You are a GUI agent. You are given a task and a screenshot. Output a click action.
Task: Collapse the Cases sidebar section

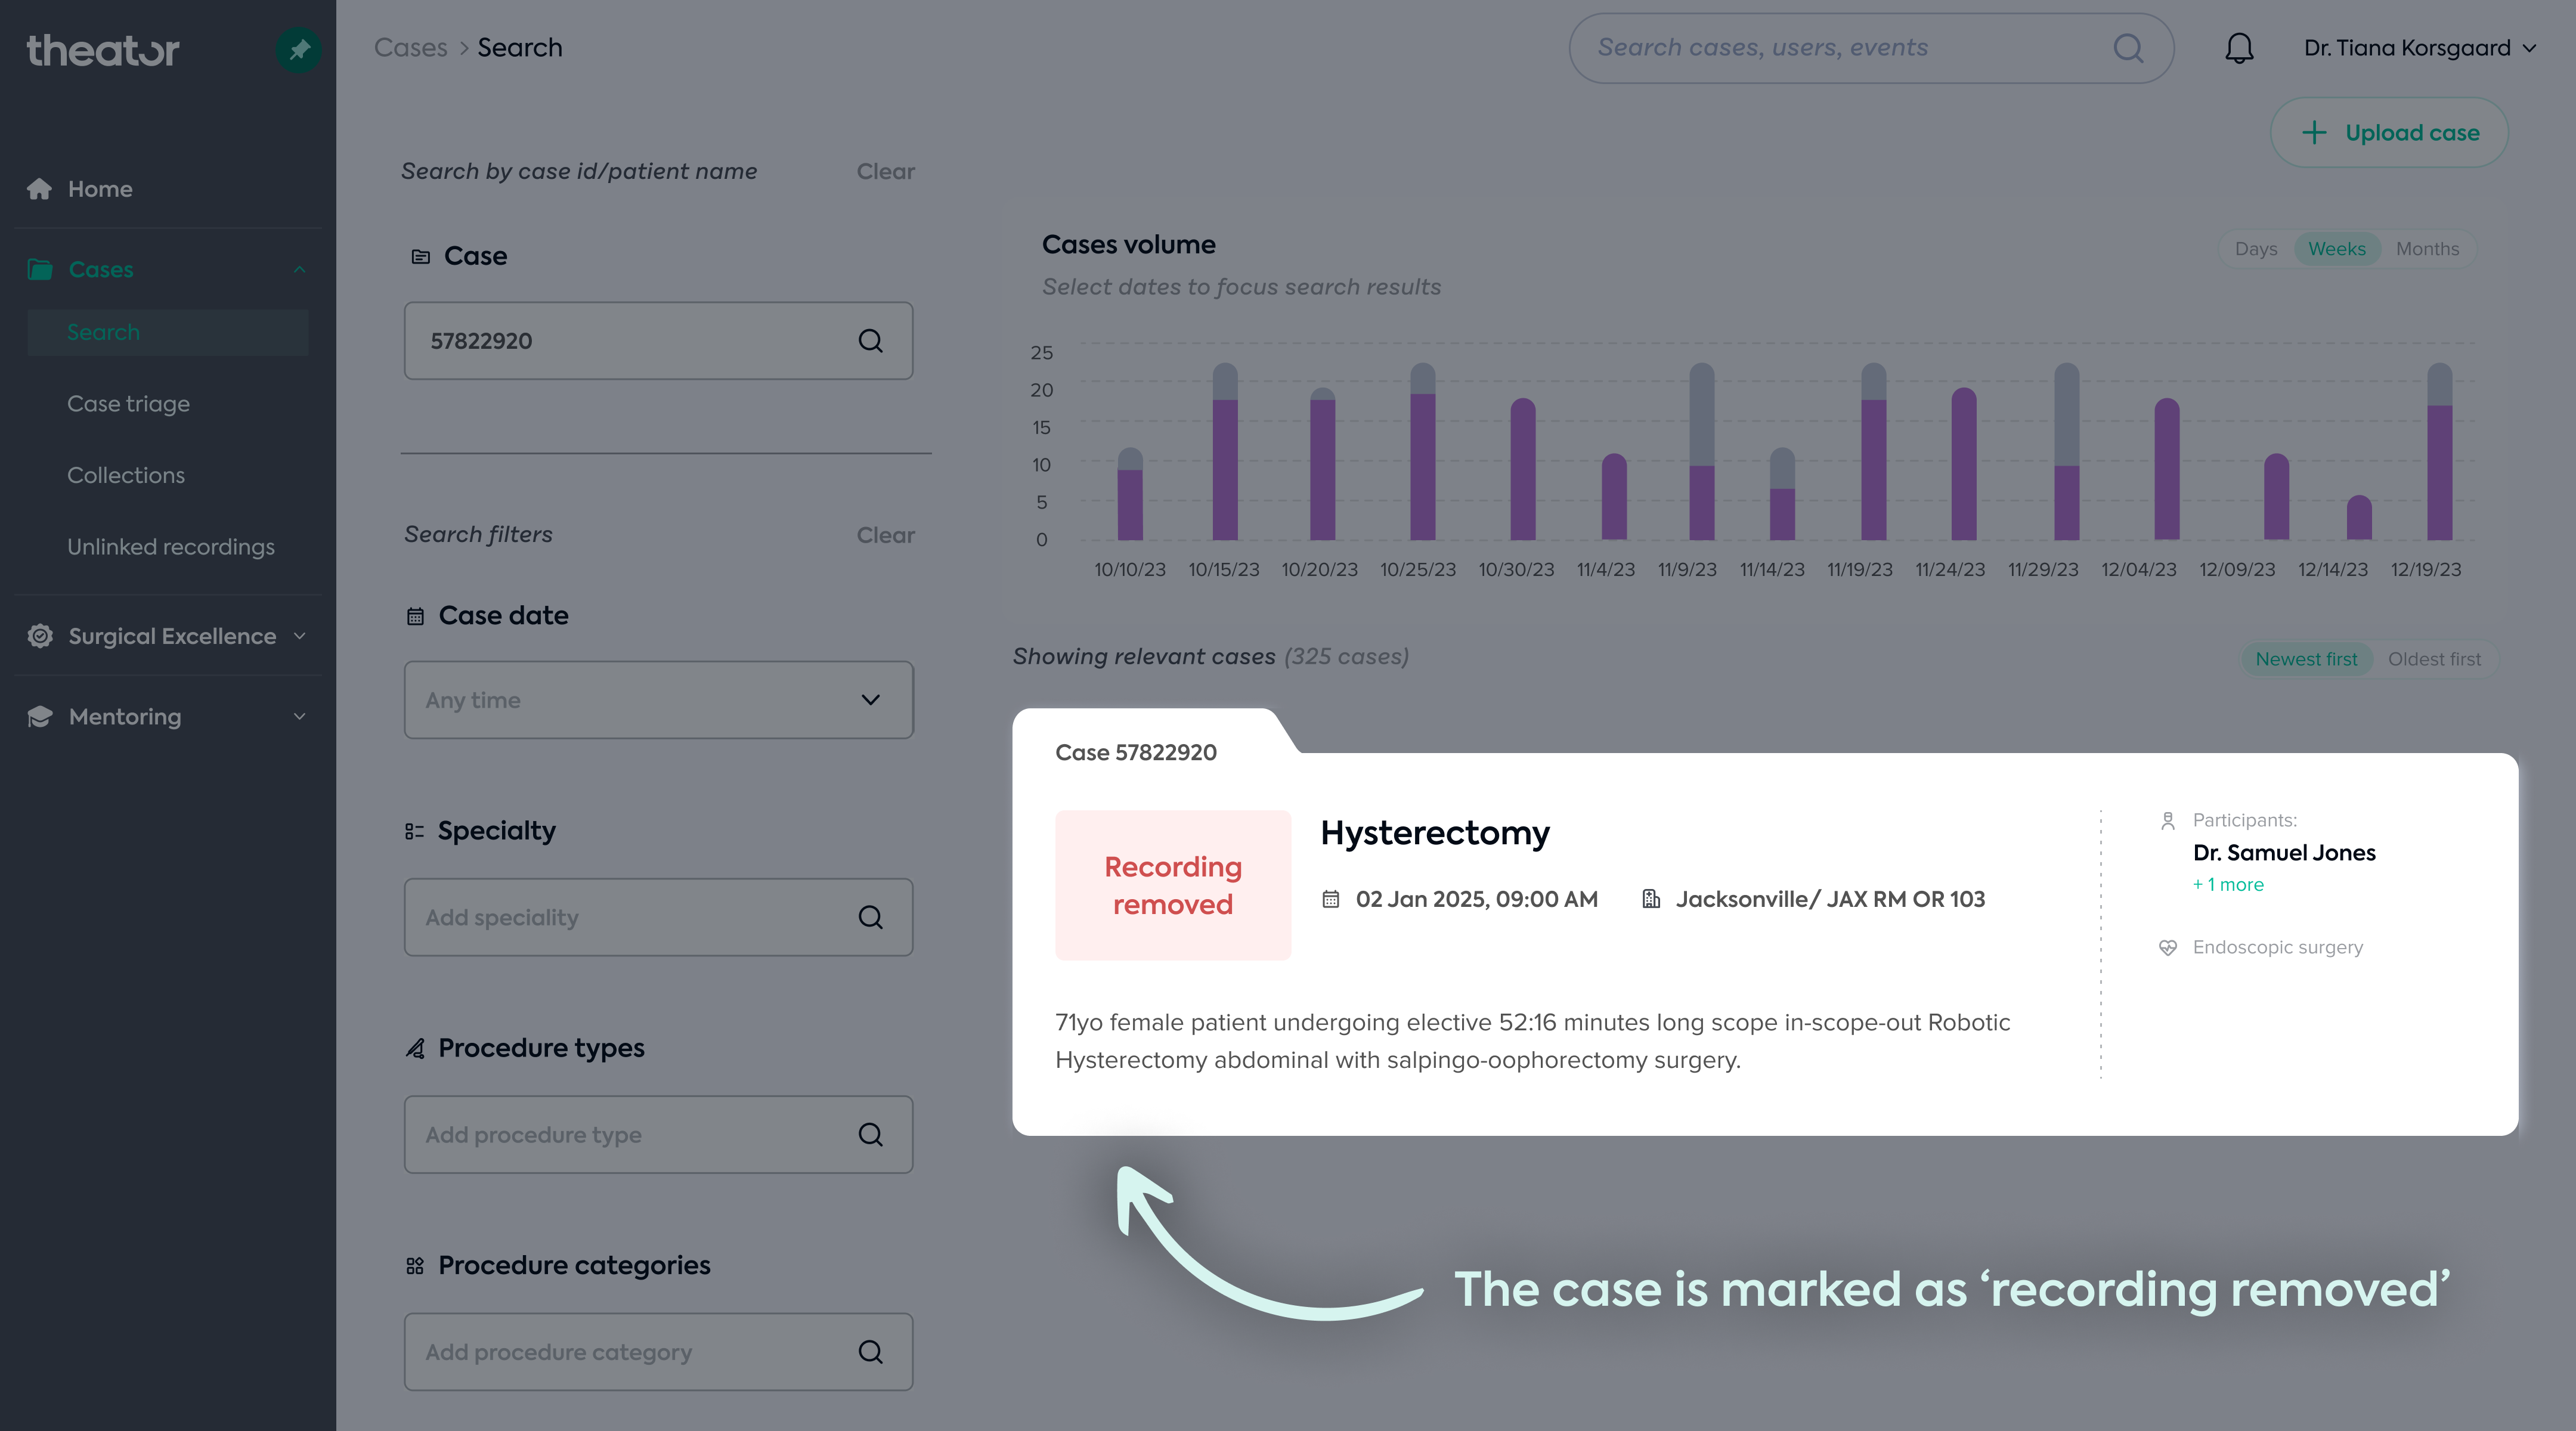(x=299, y=270)
